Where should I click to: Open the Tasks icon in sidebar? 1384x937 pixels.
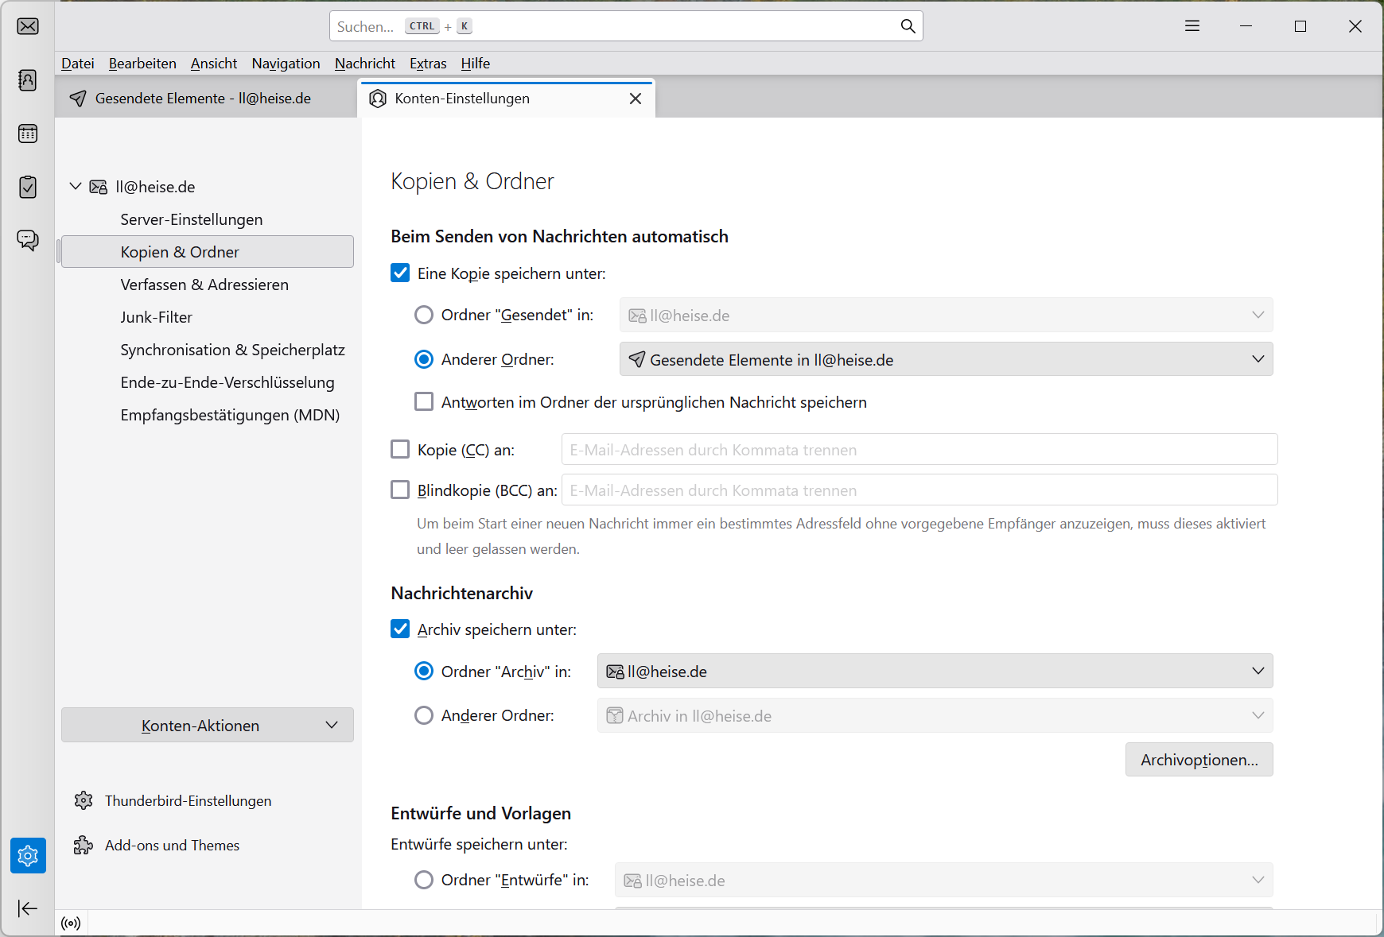point(28,187)
